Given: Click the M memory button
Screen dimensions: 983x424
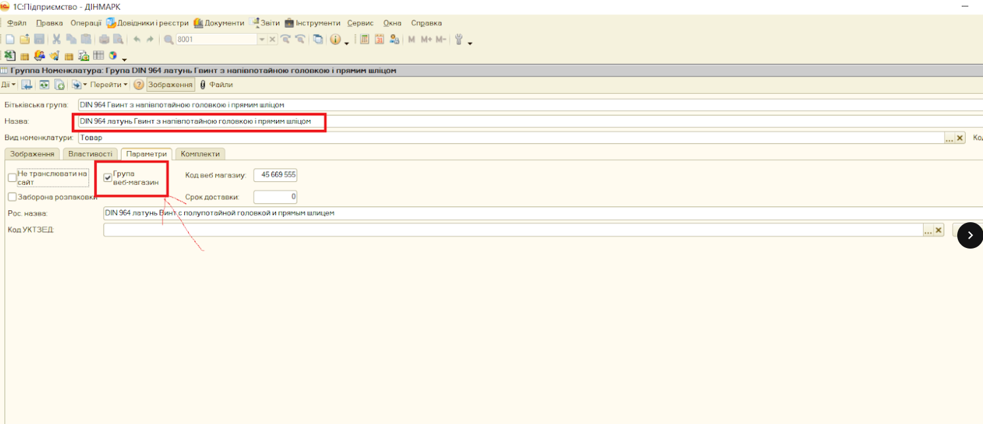Looking at the screenshot, I should point(411,40).
